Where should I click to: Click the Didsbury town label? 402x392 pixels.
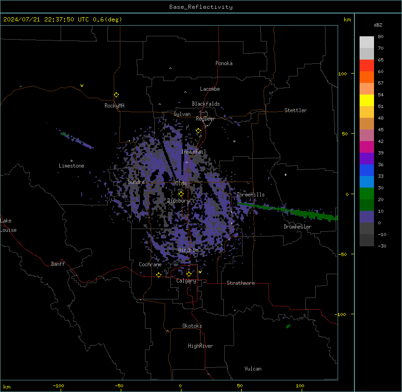(179, 201)
